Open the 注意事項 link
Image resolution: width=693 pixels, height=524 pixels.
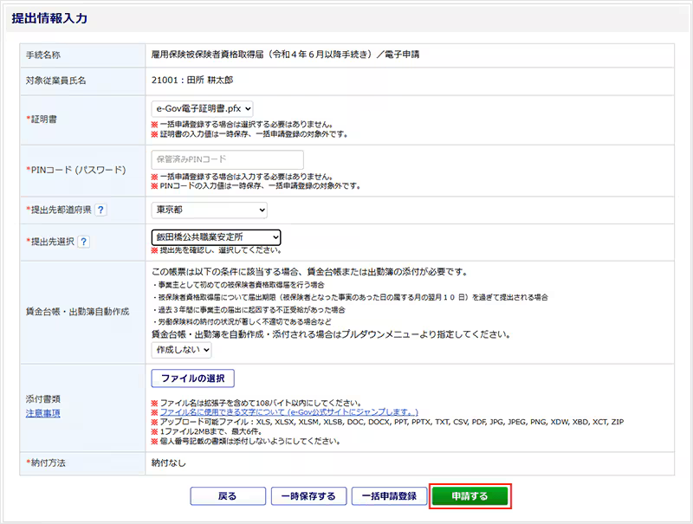[43, 413]
